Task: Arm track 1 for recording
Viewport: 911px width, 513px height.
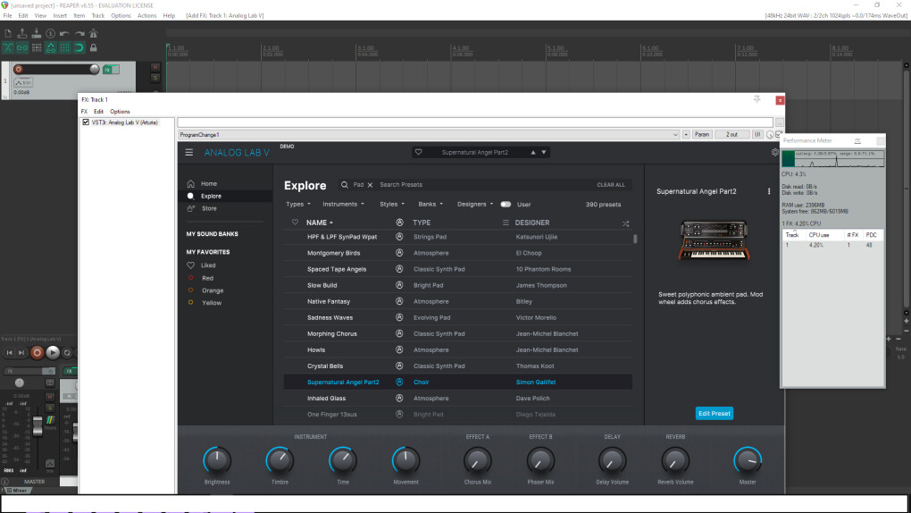Action: (19, 69)
